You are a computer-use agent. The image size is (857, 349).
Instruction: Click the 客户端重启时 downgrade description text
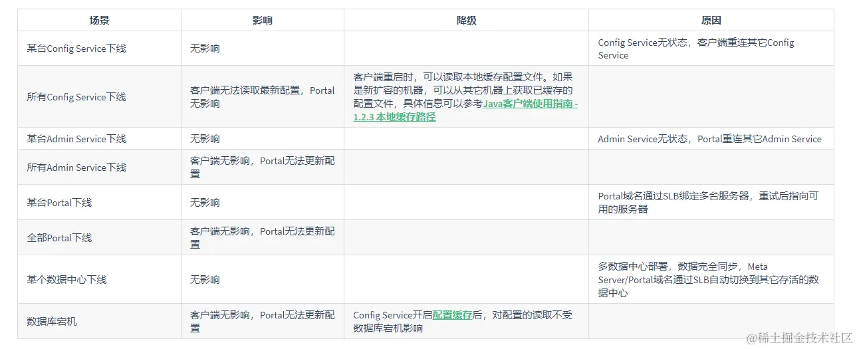(466, 97)
